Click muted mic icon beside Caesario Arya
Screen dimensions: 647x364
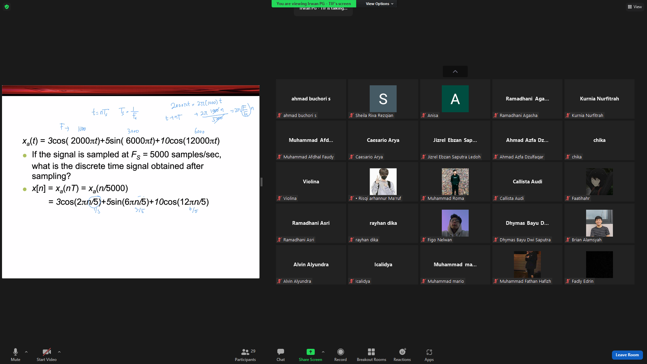(x=351, y=157)
